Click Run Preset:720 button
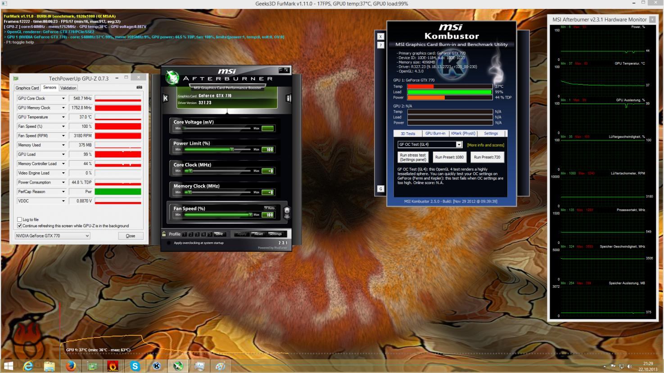Viewport: 664px width, 373px height. point(487,157)
